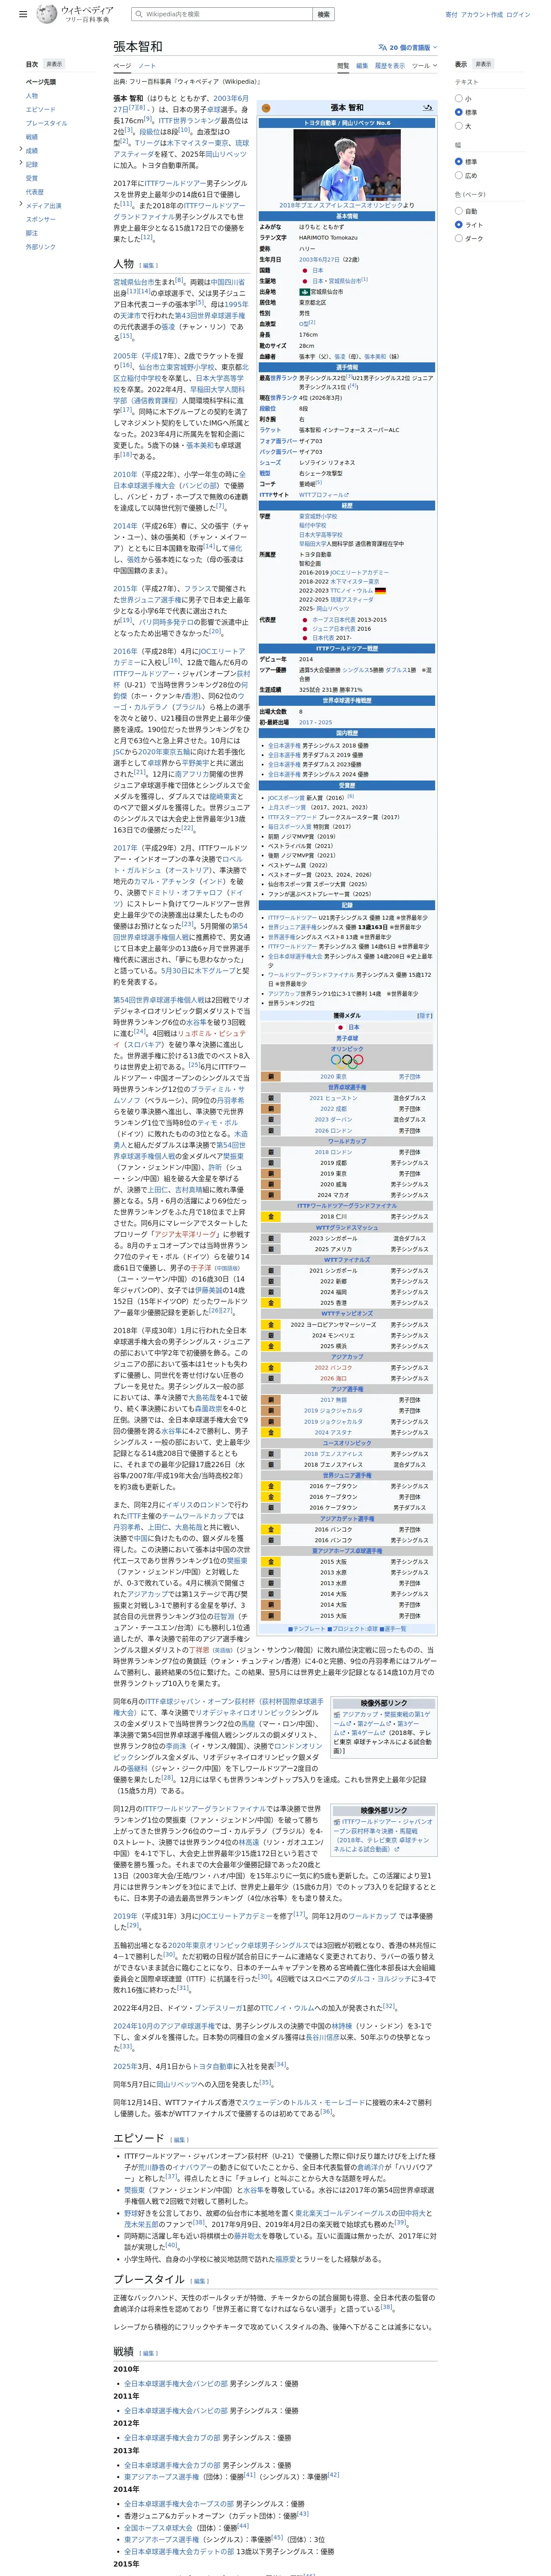Select the 編集 edit tab
Image resolution: width=551 pixels, height=2576 pixels.
(362, 66)
